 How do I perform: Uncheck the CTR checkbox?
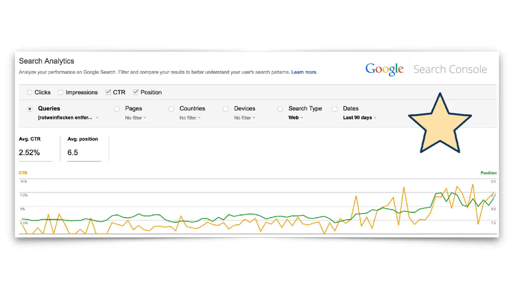108,92
